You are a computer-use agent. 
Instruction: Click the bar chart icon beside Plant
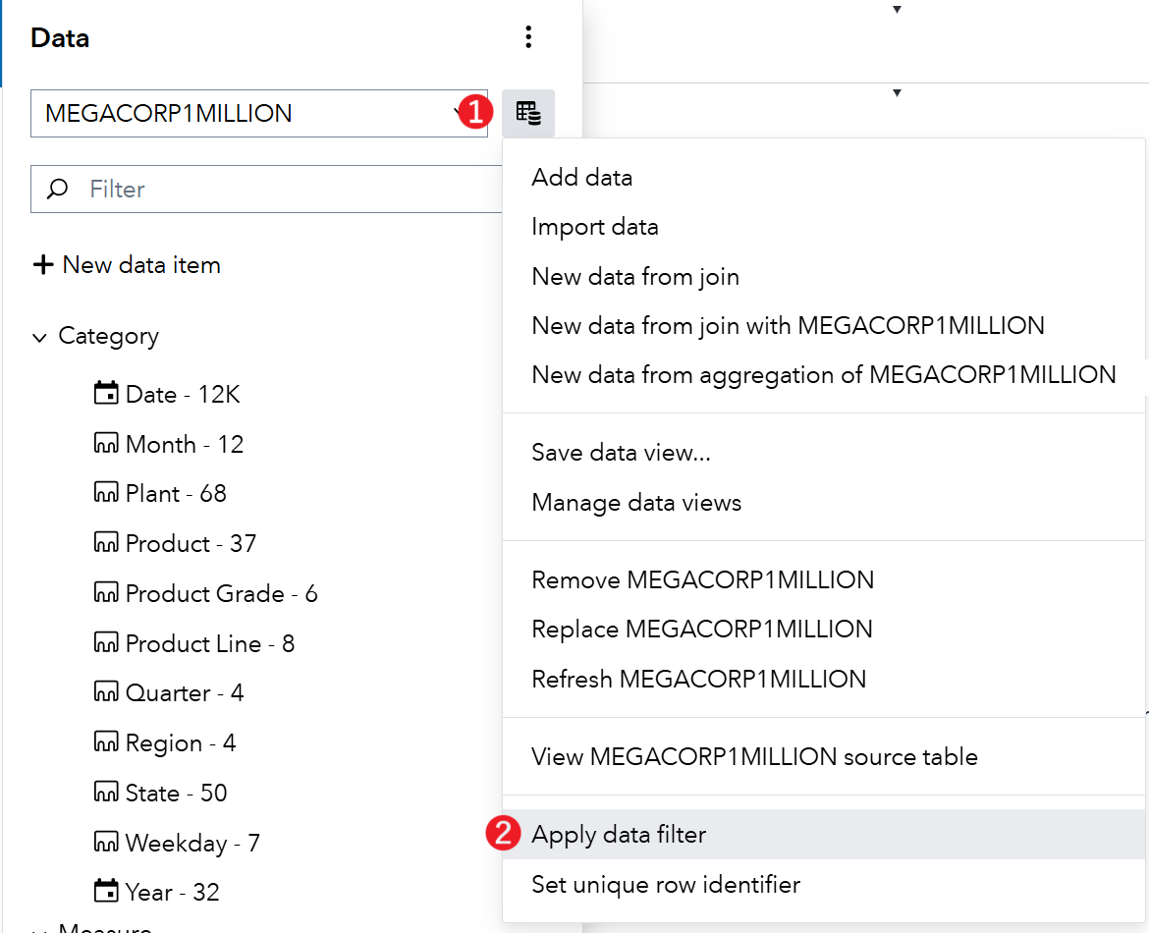105,493
